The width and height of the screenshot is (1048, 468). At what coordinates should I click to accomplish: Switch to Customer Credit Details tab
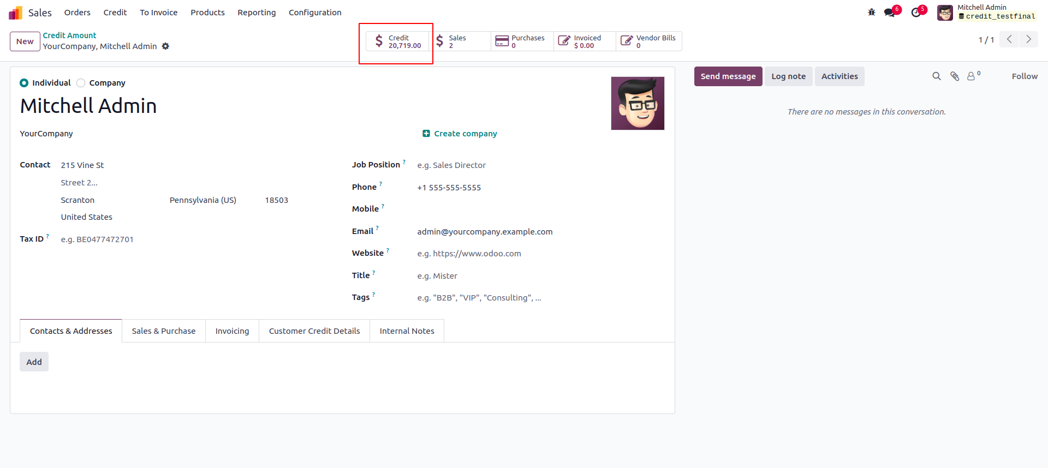(314, 331)
